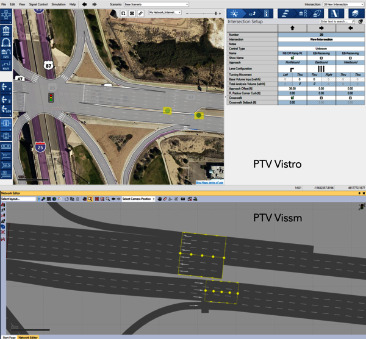Check Show Name for Eastbound approach

tap(321, 58)
